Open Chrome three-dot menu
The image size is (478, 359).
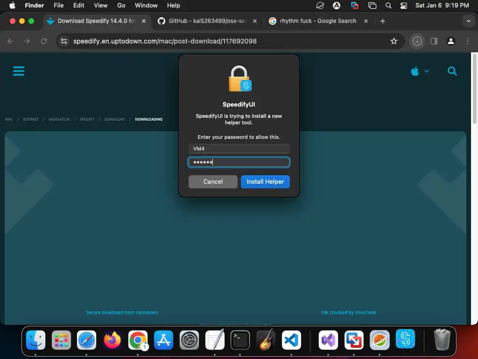468,41
